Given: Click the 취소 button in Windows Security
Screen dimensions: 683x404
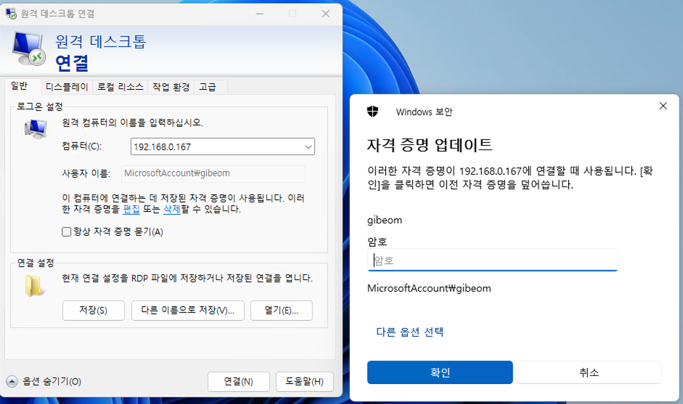Looking at the screenshot, I should click(589, 372).
